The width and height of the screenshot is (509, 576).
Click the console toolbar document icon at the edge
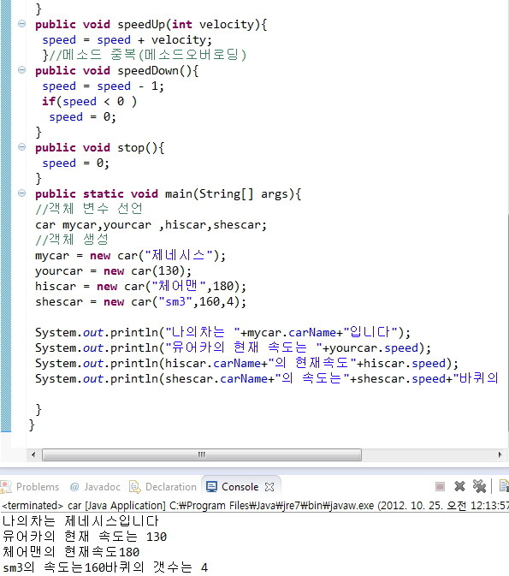click(x=504, y=486)
